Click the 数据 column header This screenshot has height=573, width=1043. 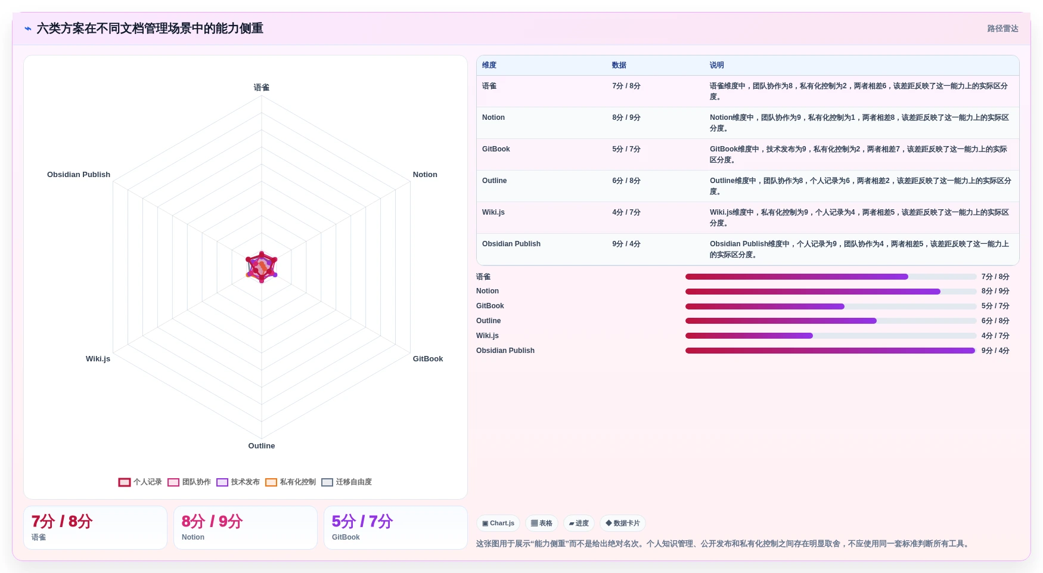(x=619, y=65)
